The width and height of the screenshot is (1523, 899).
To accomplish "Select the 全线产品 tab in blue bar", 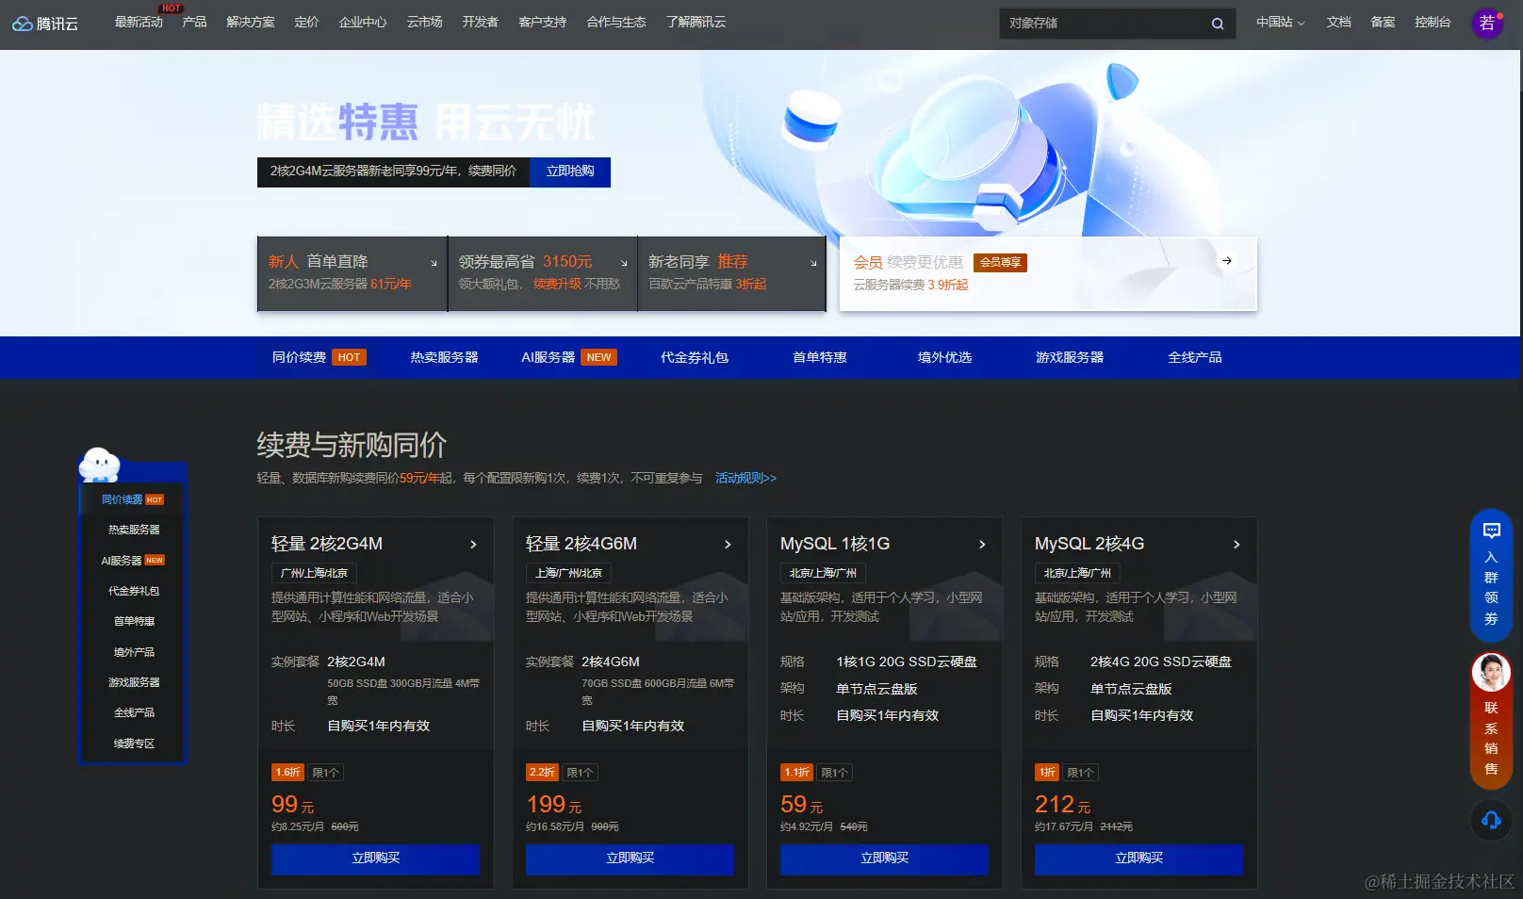I will tap(1194, 358).
